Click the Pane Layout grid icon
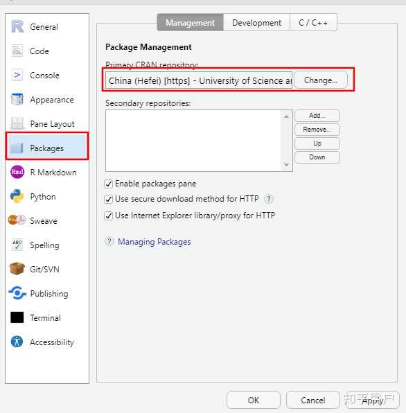406x413 pixels. 17,123
